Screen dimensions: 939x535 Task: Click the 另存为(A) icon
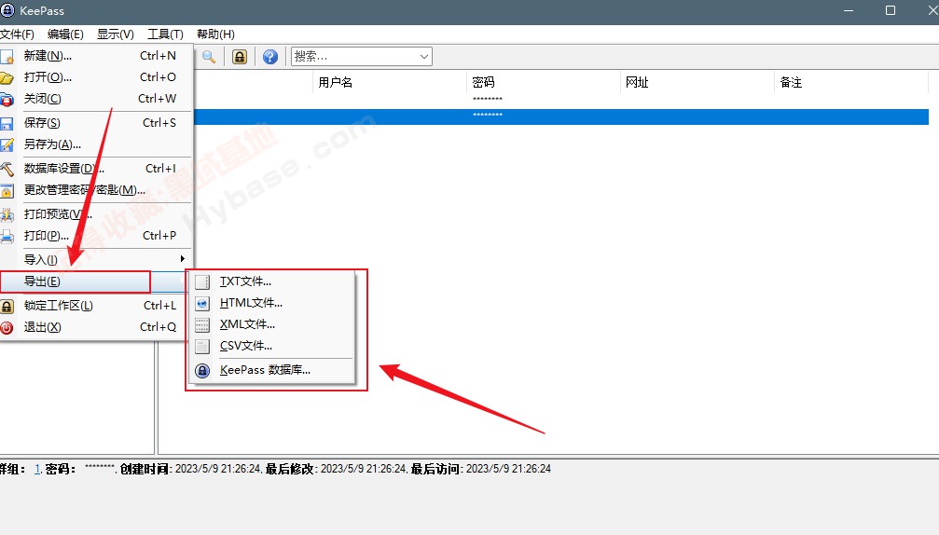[x=7, y=144]
